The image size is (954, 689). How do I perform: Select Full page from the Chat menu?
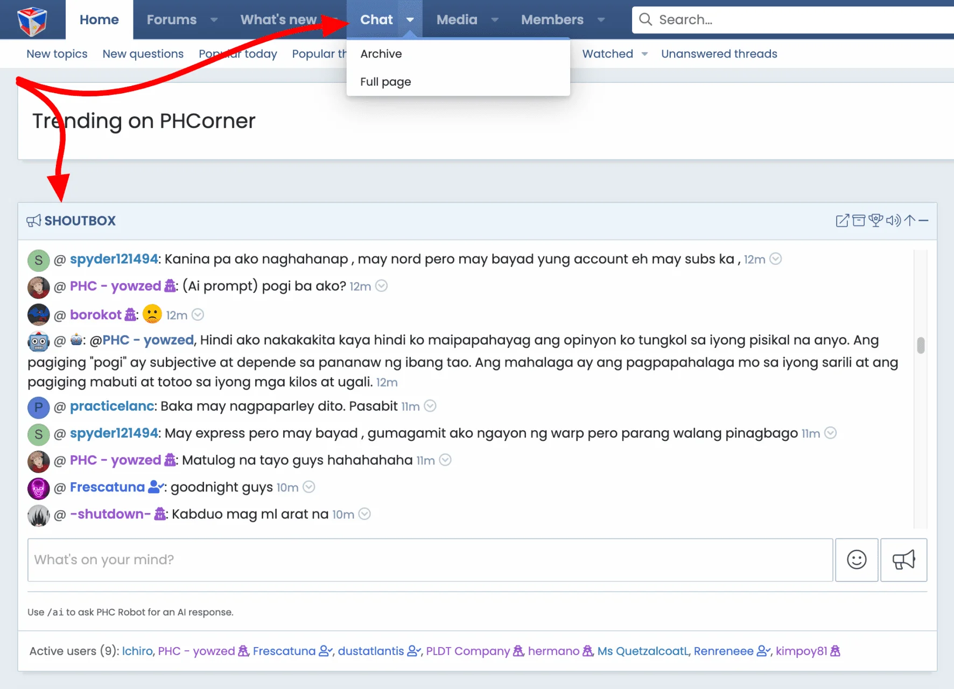tap(458, 82)
